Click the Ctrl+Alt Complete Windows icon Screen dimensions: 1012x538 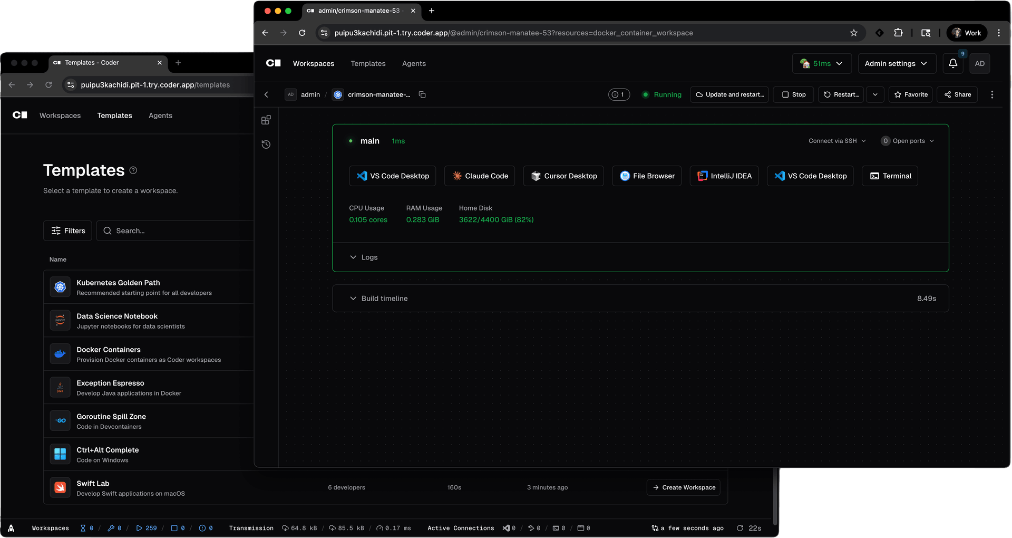click(60, 454)
